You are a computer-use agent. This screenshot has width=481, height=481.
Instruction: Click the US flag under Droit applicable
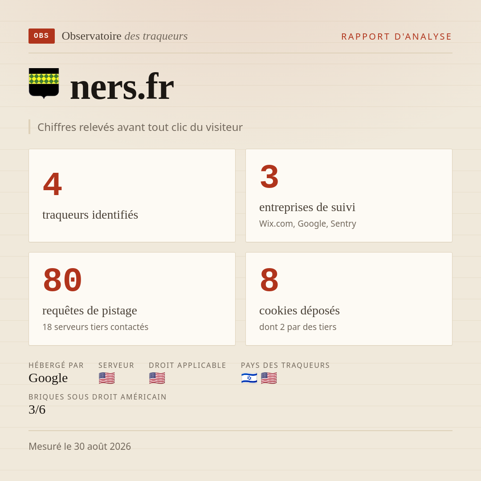pyautogui.click(x=157, y=378)
